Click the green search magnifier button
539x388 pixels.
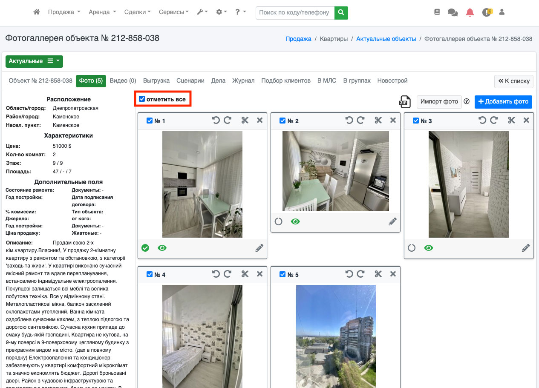click(x=341, y=13)
